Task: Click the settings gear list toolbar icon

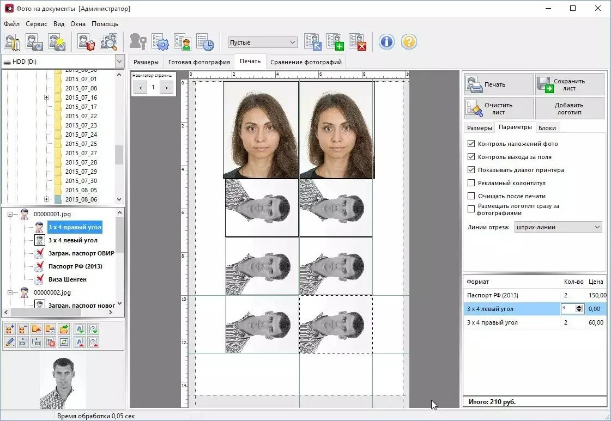Action: pyautogui.click(x=160, y=42)
